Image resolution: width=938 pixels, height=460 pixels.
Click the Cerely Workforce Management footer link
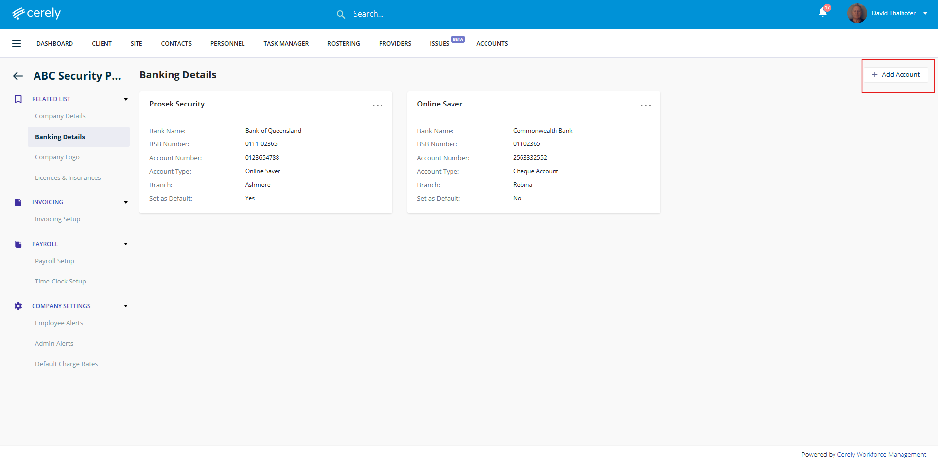click(881, 455)
